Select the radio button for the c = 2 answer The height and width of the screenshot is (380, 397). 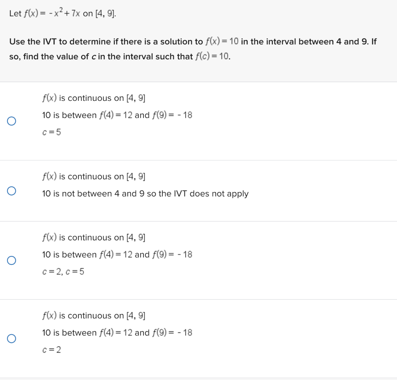point(12,339)
